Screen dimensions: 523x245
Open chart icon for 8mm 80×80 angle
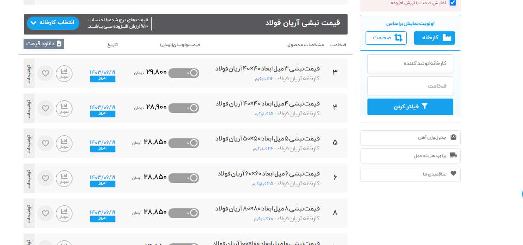(x=64, y=213)
